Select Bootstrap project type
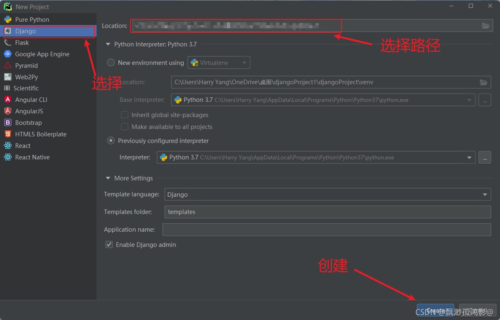Screen dimensions: 500x320 (x=48, y=122)
